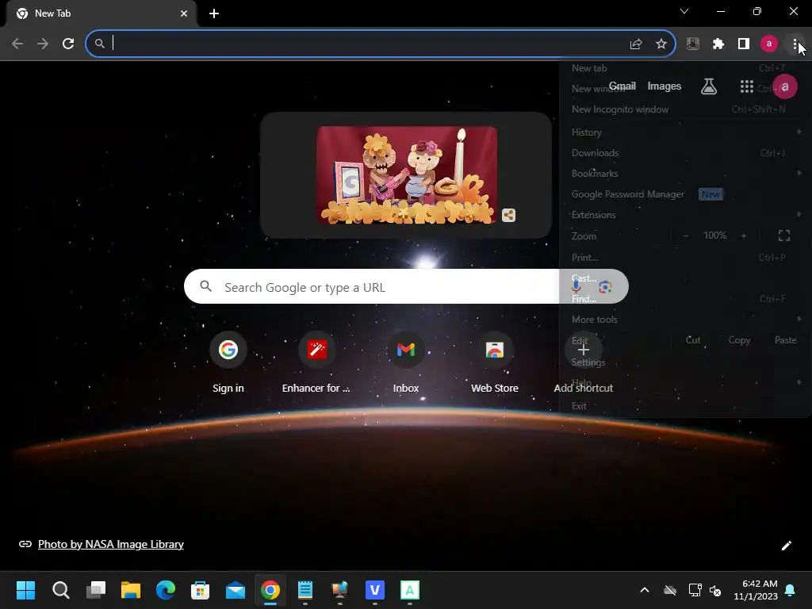Open the blue V app on taskbar
Viewport: 812px width, 609px height.
375,590
